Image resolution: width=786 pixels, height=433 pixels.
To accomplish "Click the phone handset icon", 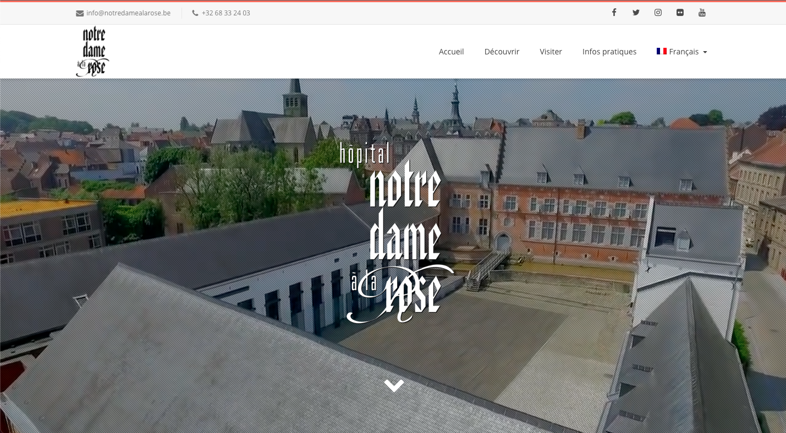I will pos(195,13).
